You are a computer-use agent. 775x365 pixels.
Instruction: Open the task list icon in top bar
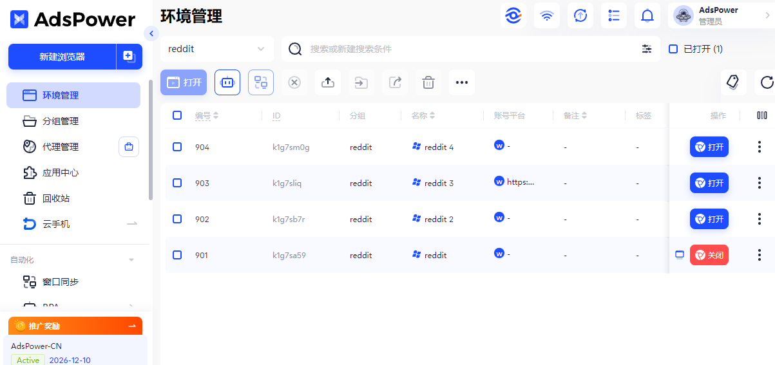point(614,15)
